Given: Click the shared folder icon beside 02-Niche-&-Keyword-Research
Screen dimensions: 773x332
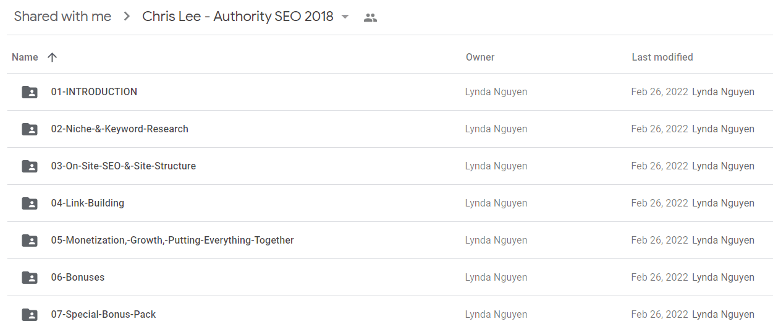Looking at the screenshot, I should 30,129.
